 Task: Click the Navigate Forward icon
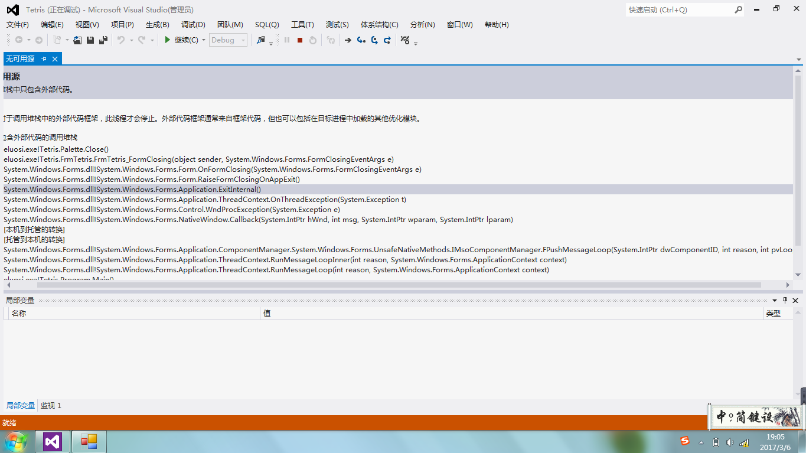pyautogui.click(x=39, y=40)
